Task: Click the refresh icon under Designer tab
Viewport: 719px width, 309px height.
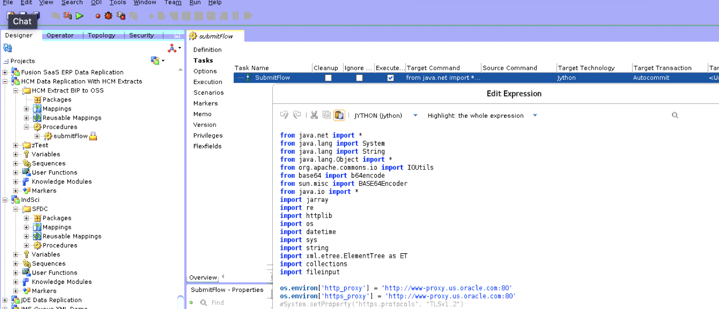Action: point(8,48)
